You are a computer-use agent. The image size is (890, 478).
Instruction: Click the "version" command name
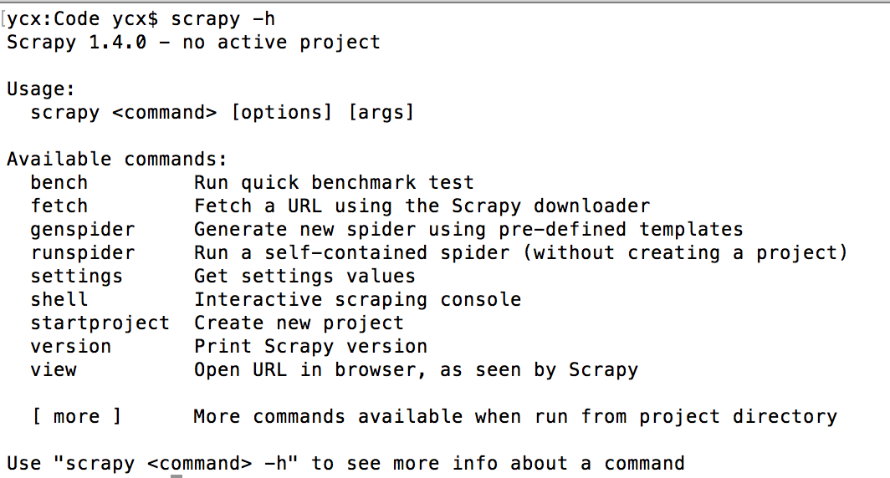pos(71,346)
